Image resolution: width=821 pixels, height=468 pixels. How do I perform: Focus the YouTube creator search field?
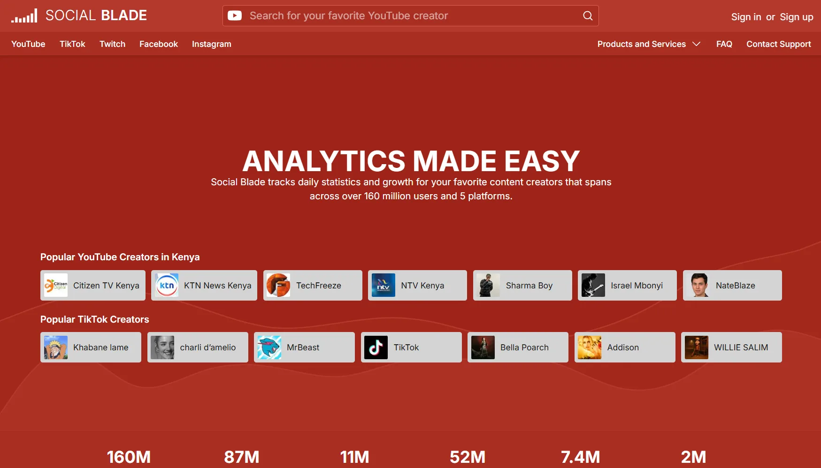click(410, 15)
